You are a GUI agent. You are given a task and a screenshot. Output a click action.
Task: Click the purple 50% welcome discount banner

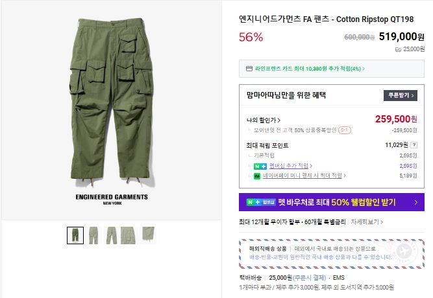pos(331,203)
